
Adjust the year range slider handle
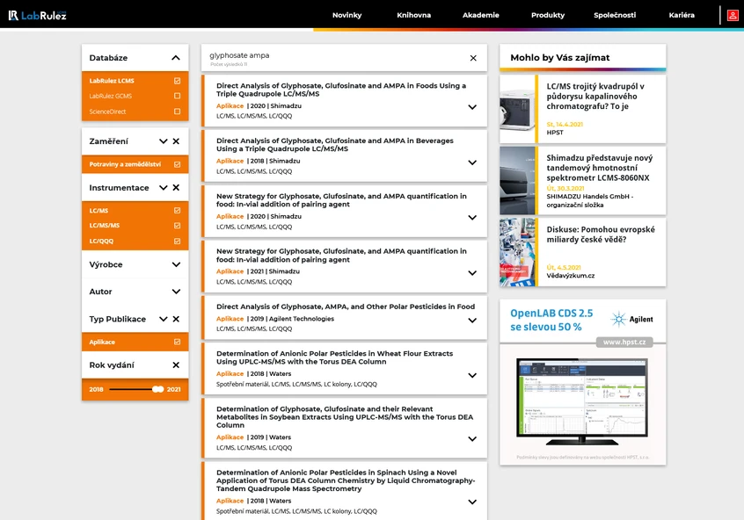[x=158, y=389]
